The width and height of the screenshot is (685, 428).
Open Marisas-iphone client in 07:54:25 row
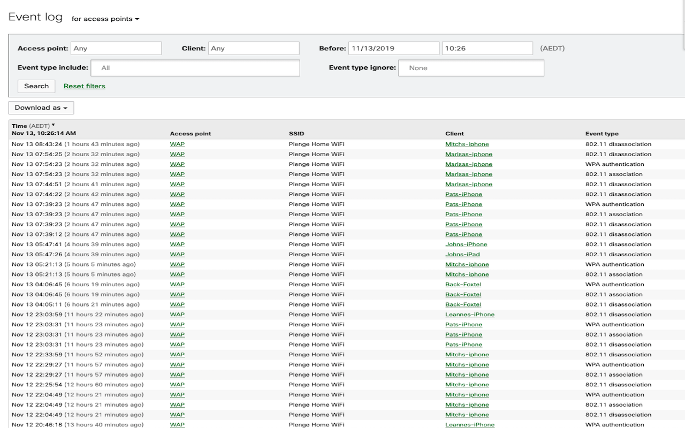coord(469,154)
